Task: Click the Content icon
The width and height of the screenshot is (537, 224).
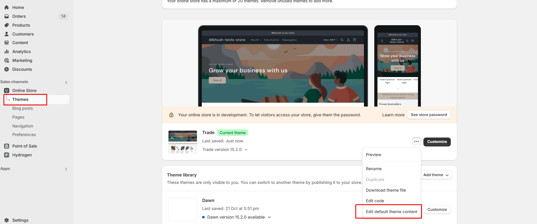Action: click(x=7, y=43)
